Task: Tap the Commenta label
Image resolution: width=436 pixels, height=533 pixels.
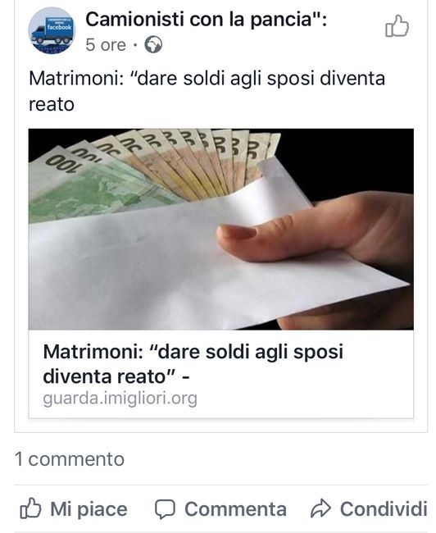Action: click(x=235, y=509)
